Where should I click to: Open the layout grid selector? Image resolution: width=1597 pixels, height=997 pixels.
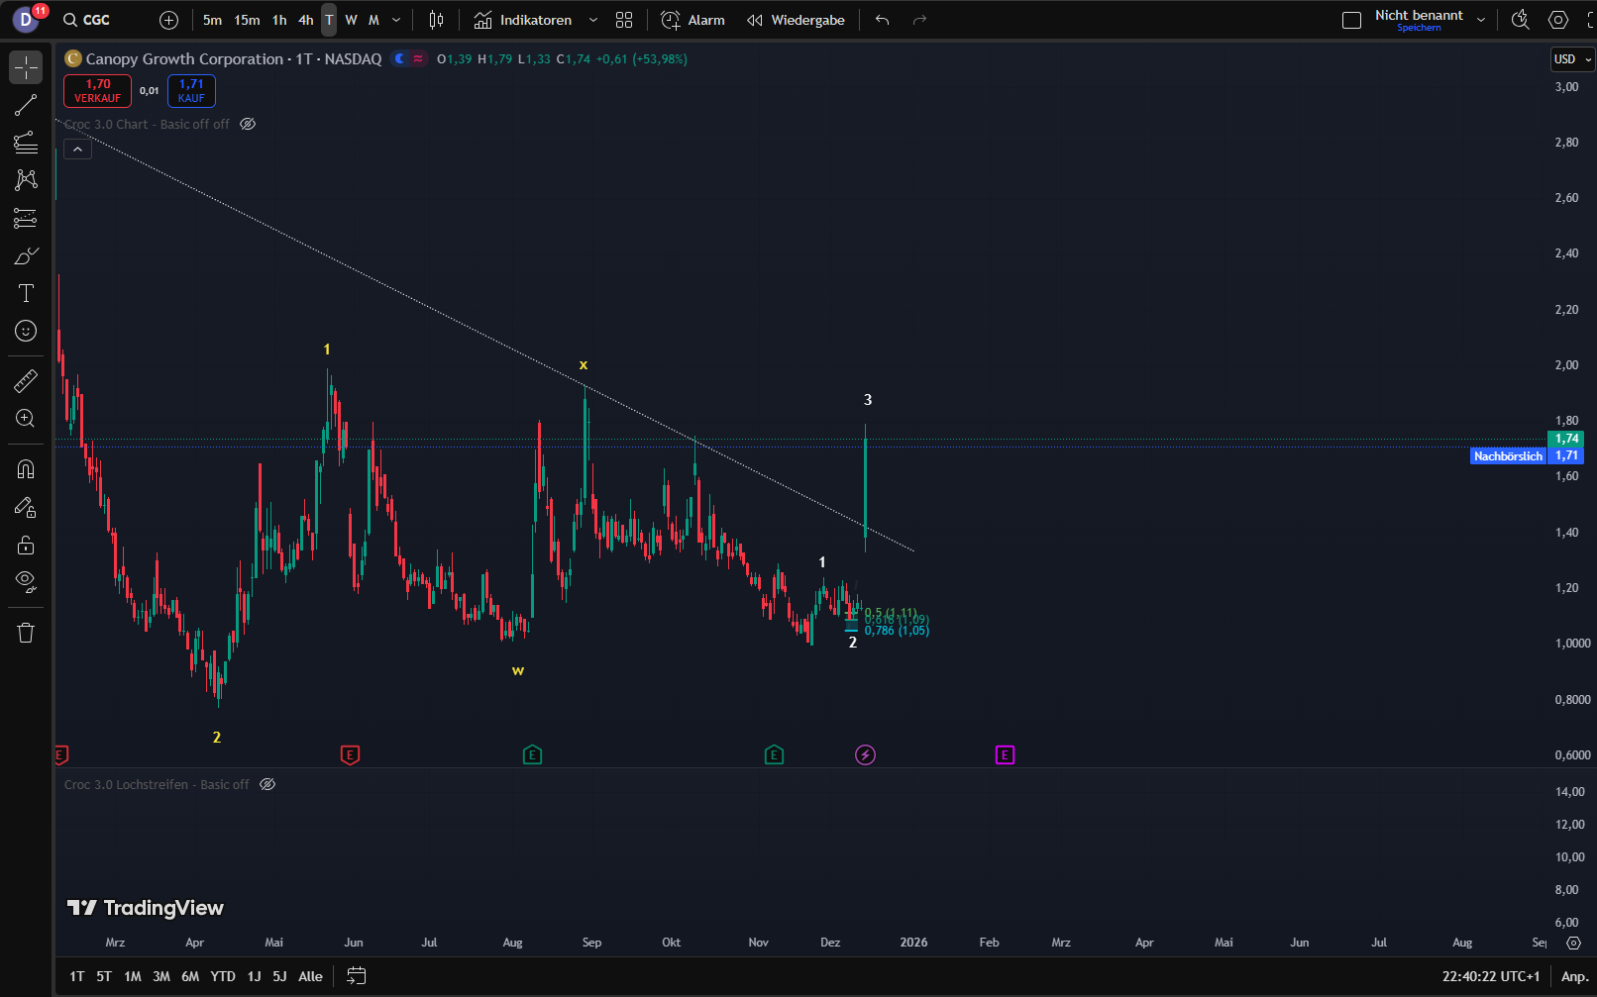pyautogui.click(x=624, y=20)
